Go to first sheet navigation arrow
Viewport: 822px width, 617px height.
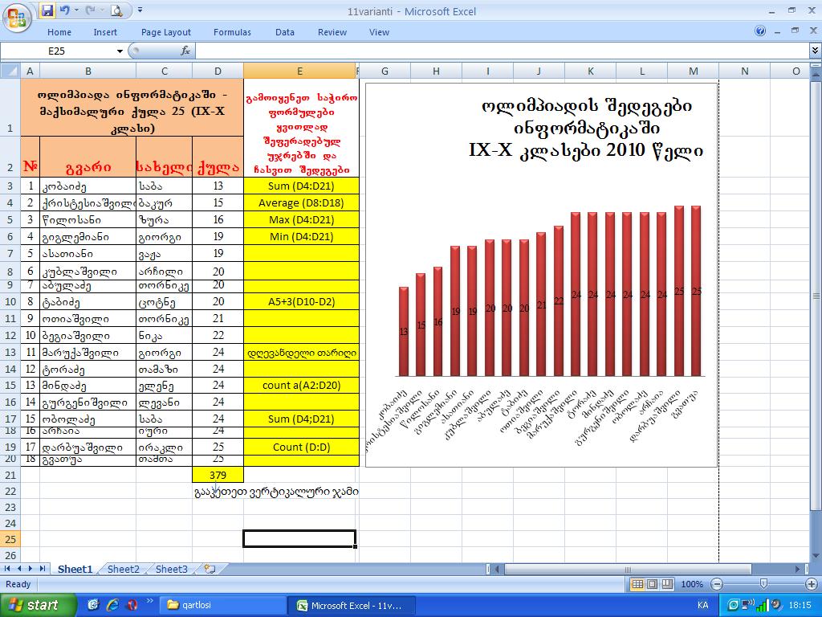tap(7, 569)
